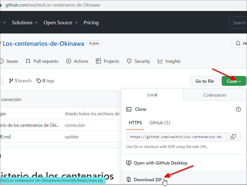This screenshot has width=247, height=187.
Task: Open the update commit message link
Action: (x=72, y=137)
